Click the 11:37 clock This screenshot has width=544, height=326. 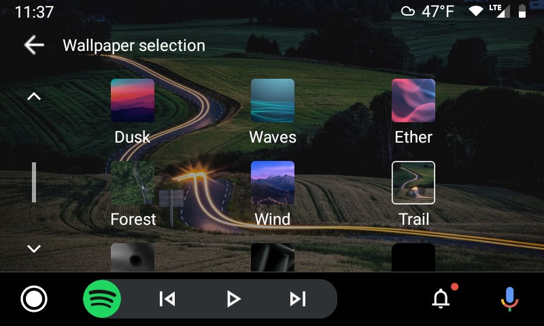[35, 12]
